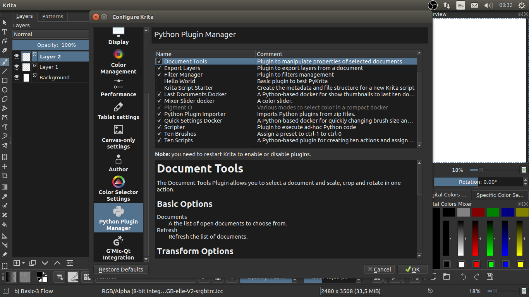Select the Rectangle tool
Image resolution: width=529 pixels, height=297 pixels.
[x=5, y=80]
